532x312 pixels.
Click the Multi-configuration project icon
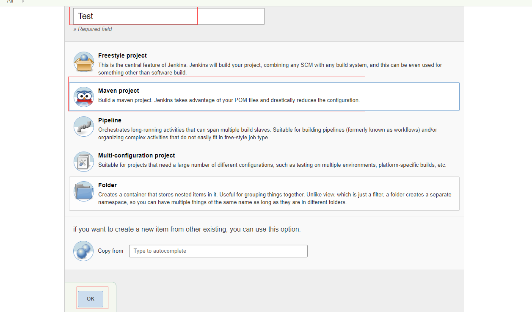tap(83, 162)
